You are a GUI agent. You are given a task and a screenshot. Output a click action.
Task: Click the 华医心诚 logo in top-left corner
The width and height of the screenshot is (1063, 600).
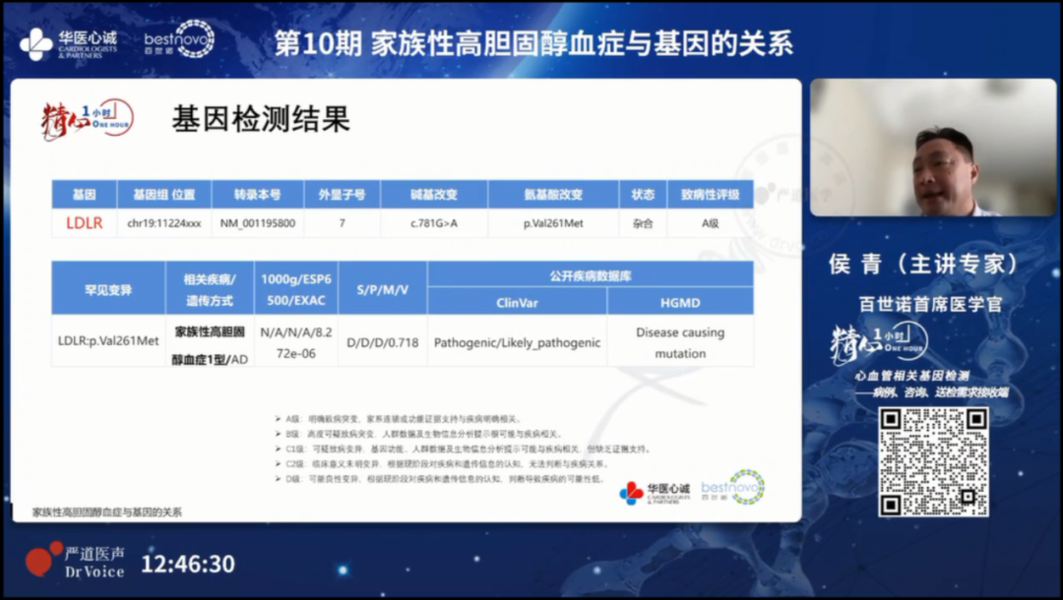(x=68, y=43)
